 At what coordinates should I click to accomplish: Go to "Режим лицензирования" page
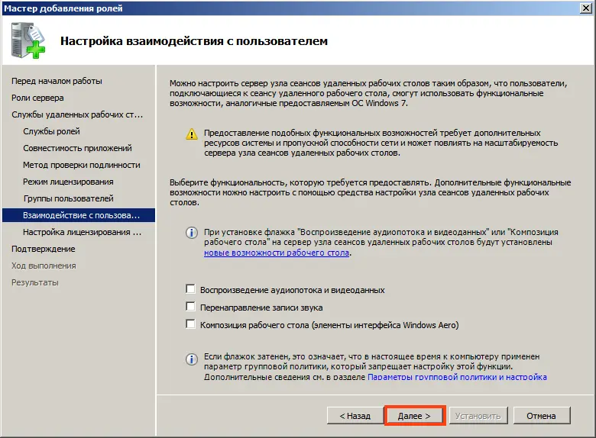coord(68,182)
